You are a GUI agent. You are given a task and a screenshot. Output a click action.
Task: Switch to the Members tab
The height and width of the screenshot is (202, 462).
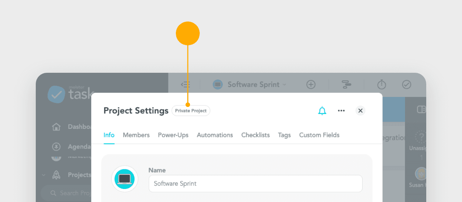coord(136,135)
